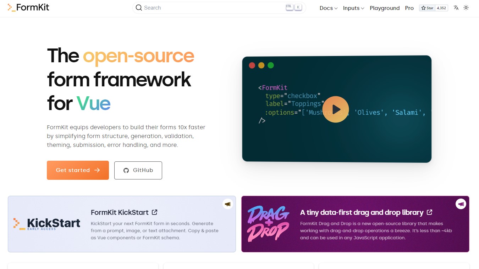Click the Drag and Drop description text
The height and width of the screenshot is (269, 479).
point(376,231)
